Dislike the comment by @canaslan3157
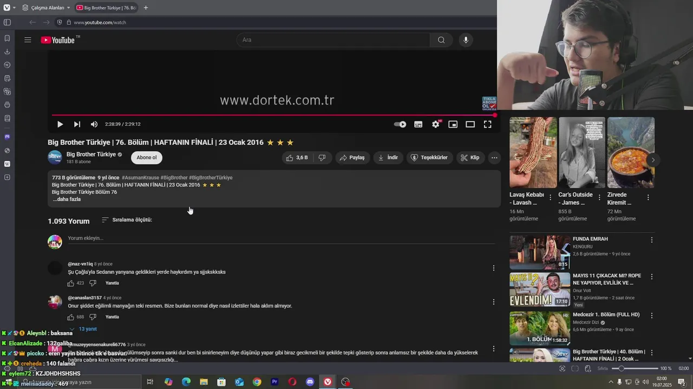The height and width of the screenshot is (389, 693). [93, 317]
